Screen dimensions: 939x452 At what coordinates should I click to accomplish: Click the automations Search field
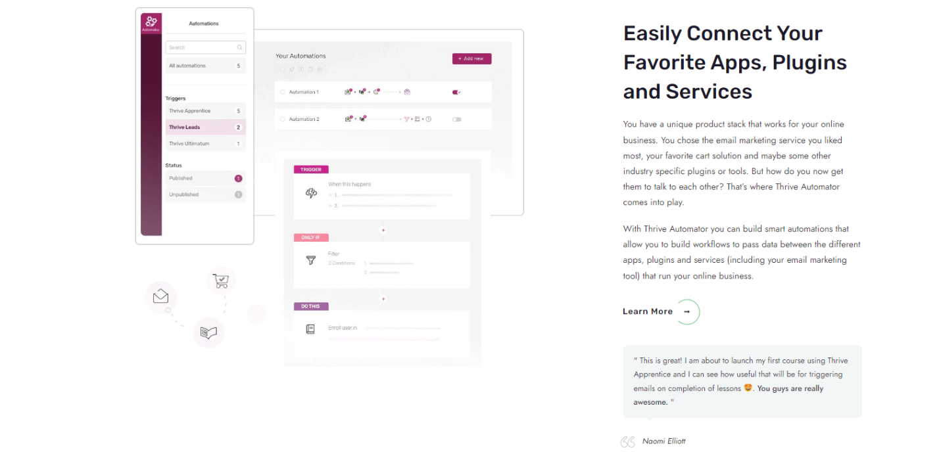point(205,47)
